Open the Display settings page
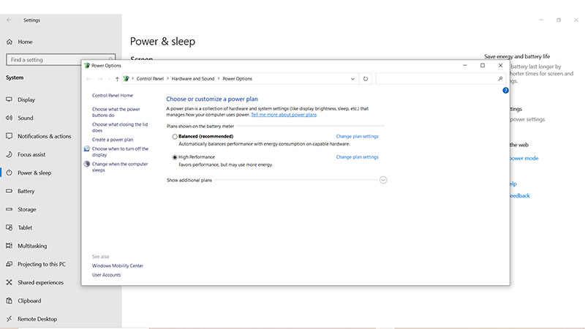Screen dimensions: 585x329 click(x=26, y=99)
